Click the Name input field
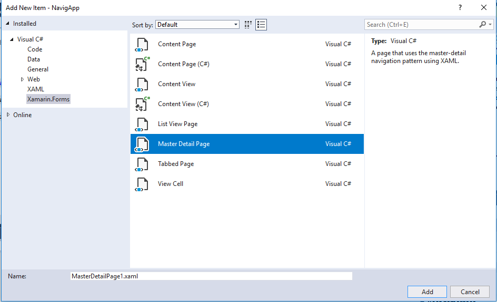The width and height of the screenshot is (497, 302). pos(211,276)
